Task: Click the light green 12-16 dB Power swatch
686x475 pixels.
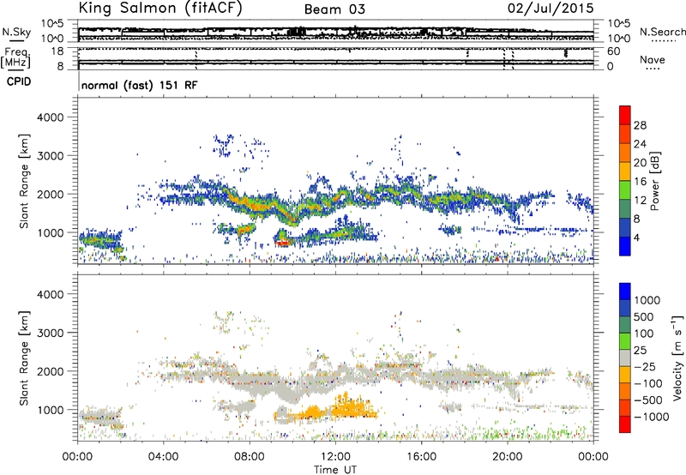Action: point(625,190)
